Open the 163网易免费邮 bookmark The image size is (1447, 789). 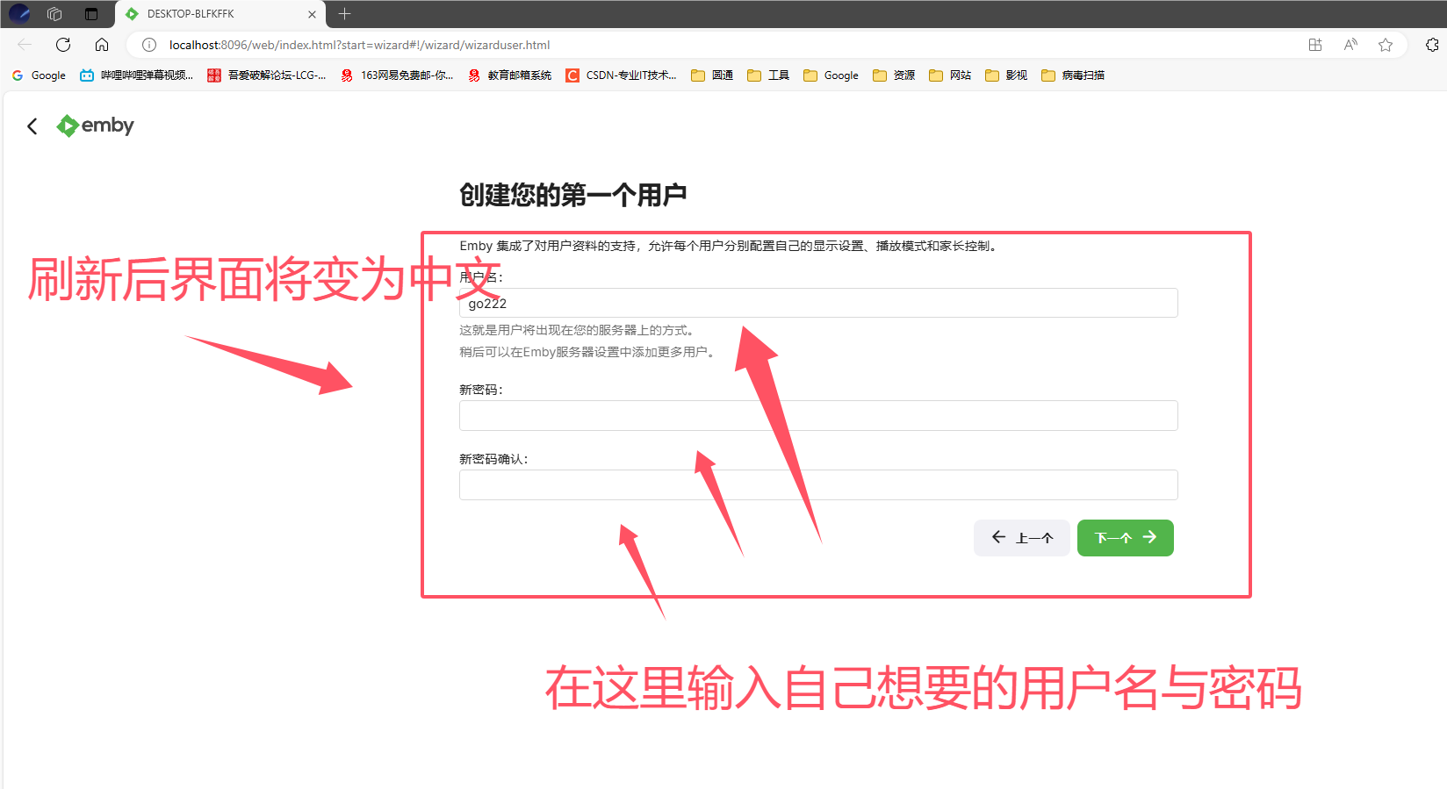[397, 75]
